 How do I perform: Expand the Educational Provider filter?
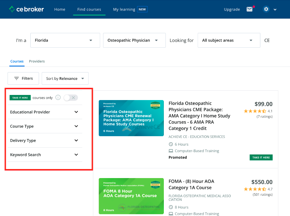click(x=45, y=112)
